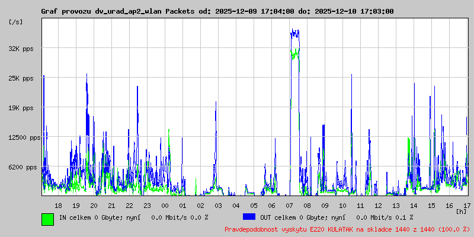Click the '20' hour label on x-axis

(94, 206)
